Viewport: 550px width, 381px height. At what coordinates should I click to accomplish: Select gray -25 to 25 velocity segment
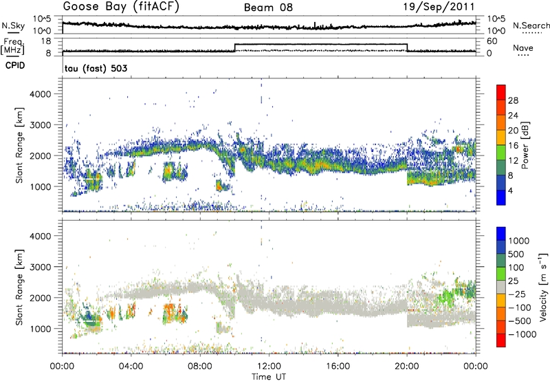click(501, 287)
